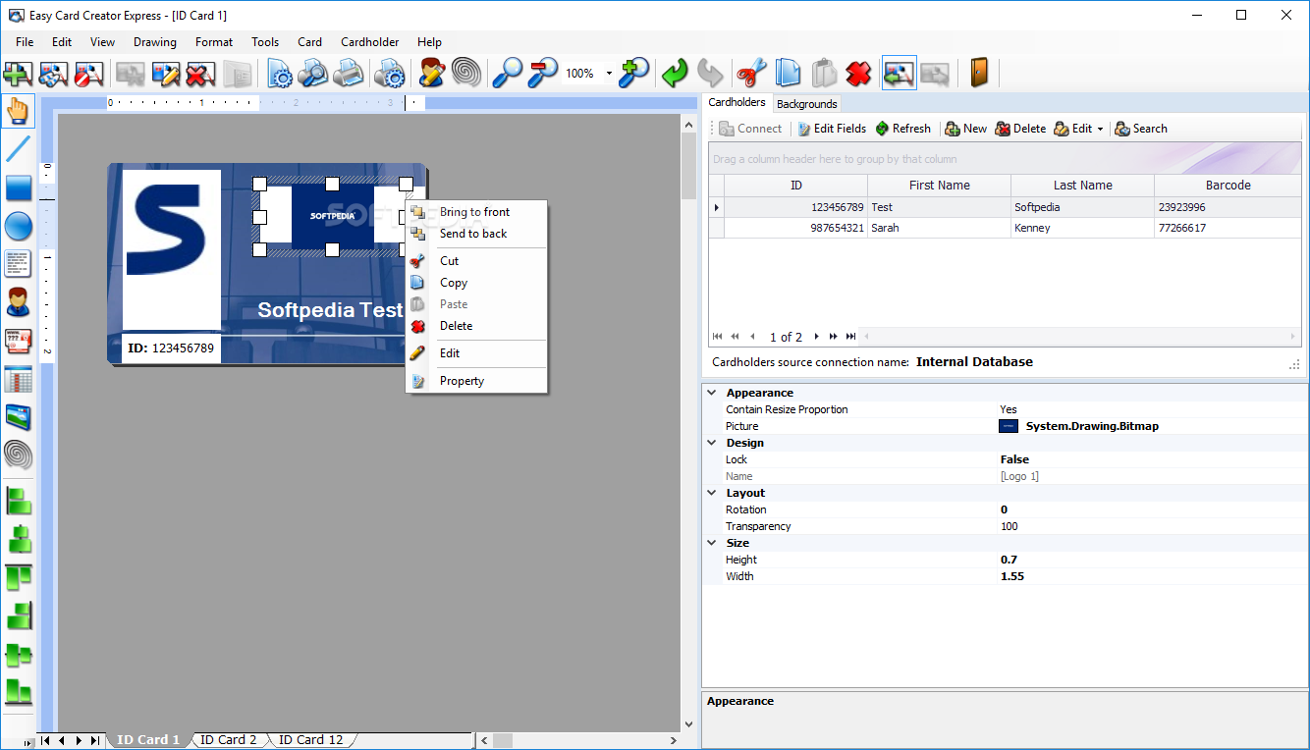Click the edit card toolbar icon with pencil
Image resolution: width=1310 pixels, height=750 pixels.
(x=166, y=74)
